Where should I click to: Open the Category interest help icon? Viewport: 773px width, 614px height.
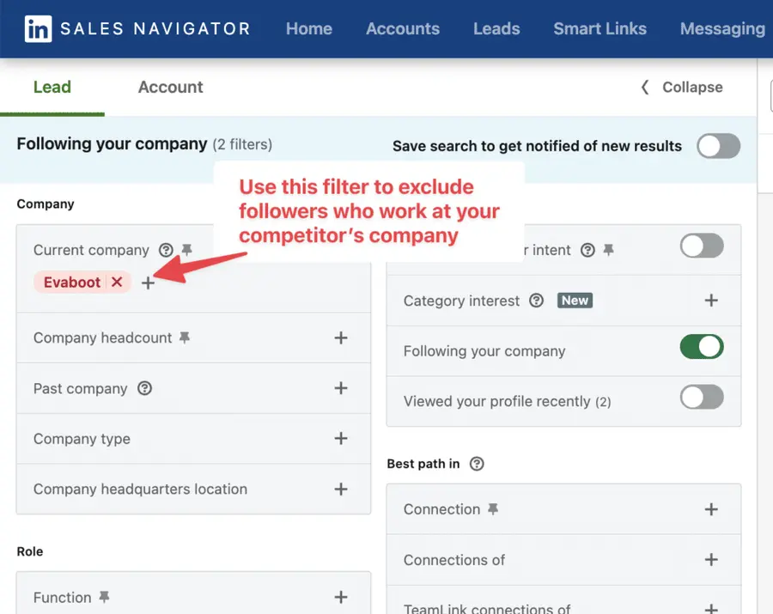point(536,301)
